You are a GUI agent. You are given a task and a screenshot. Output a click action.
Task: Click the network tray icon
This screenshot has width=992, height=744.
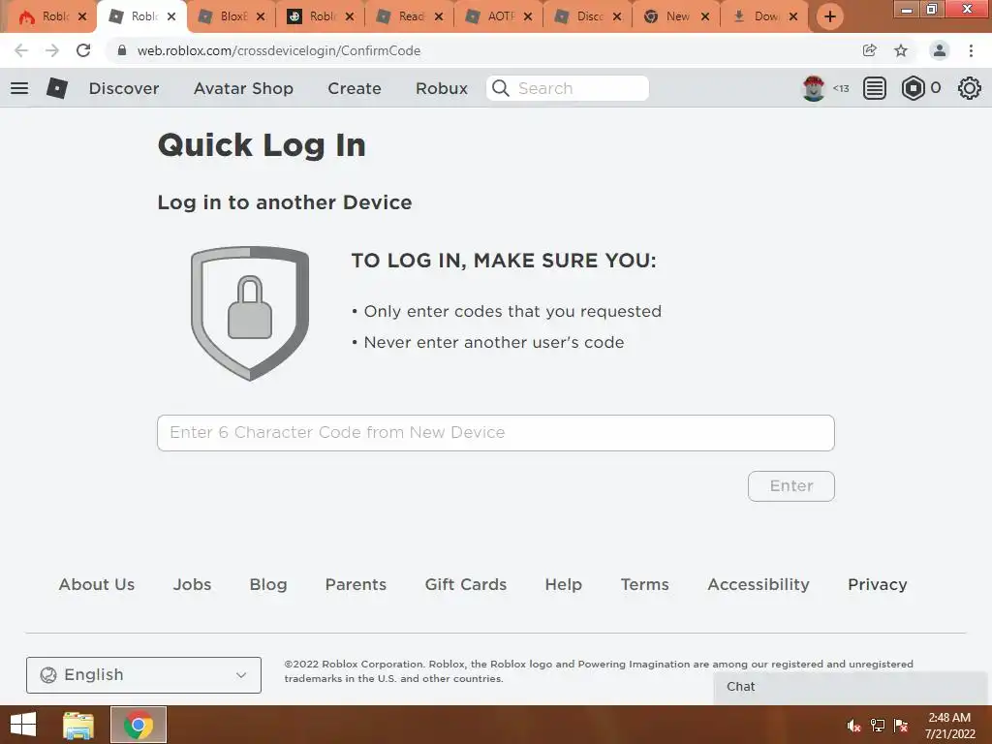(x=878, y=726)
